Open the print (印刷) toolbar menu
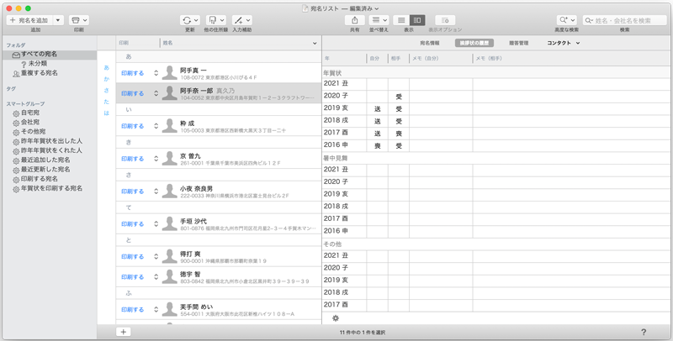 pos(78,20)
